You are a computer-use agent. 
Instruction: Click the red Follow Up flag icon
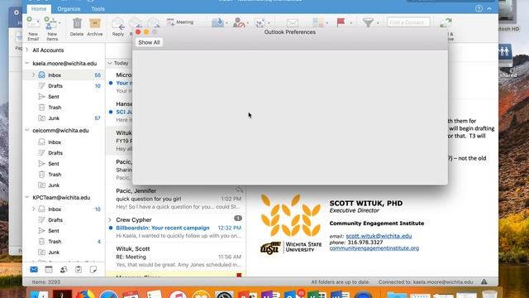(x=341, y=22)
